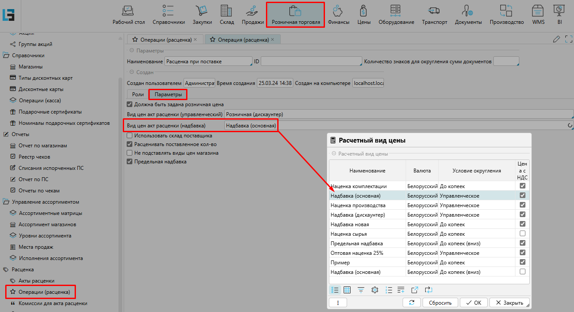The height and width of the screenshot is (312, 574).
Task: Open the Склад module in top toolbar
Action: click(226, 15)
